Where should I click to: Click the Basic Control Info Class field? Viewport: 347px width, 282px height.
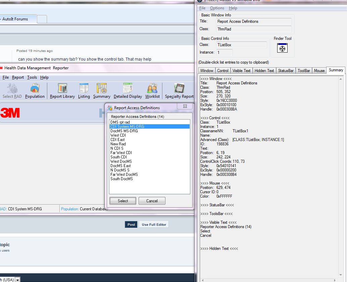click(241, 45)
